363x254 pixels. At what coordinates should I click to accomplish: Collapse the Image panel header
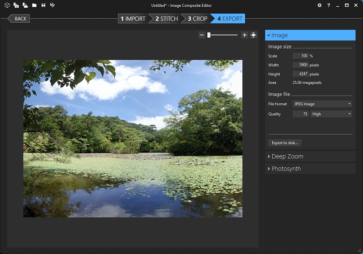pos(310,35)
